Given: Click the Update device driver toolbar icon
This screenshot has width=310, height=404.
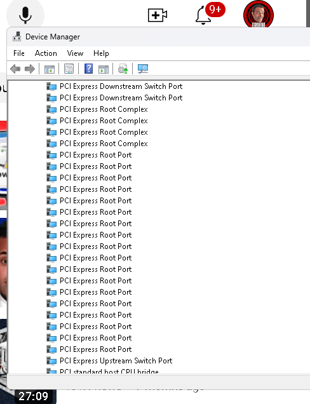Looking at the screenshot, I should pos(123,69).
